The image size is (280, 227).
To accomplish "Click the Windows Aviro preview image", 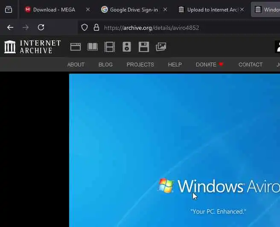I will coord(175,150).
